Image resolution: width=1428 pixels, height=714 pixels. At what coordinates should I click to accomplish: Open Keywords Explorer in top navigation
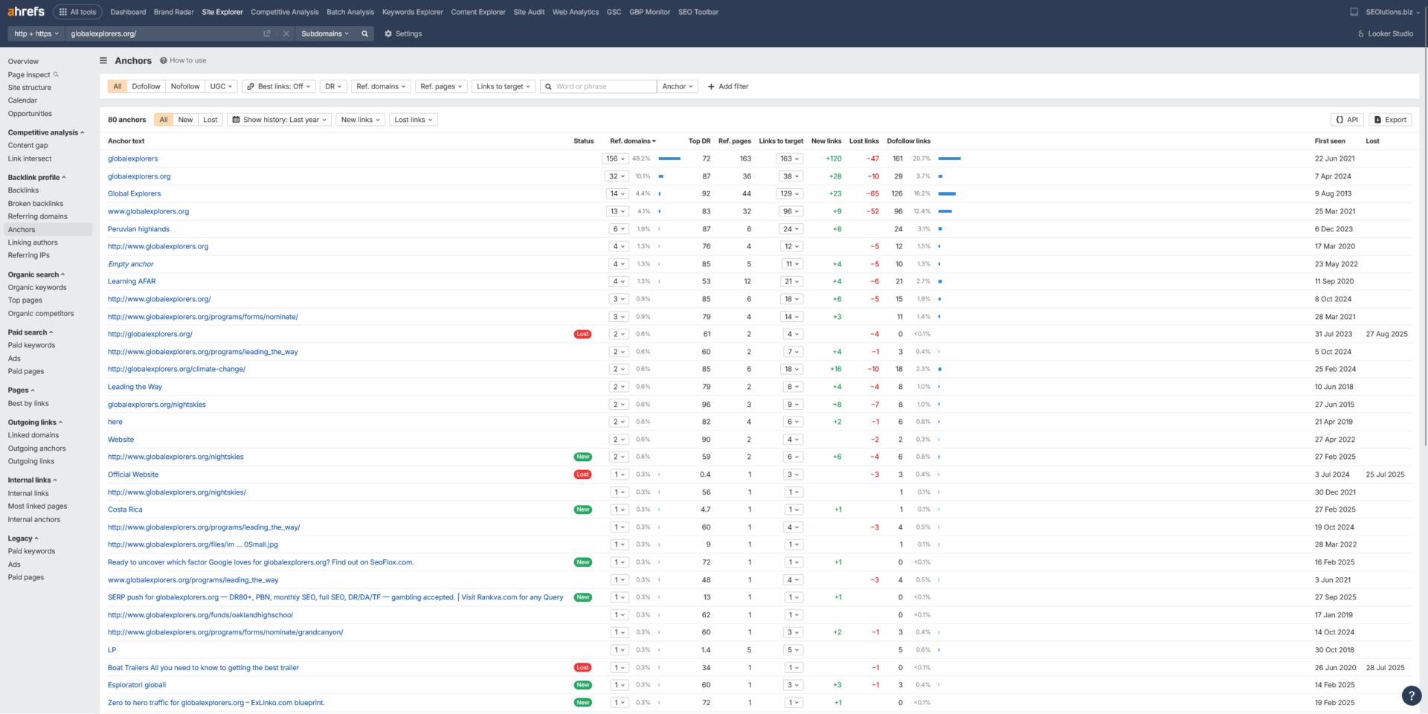[412, 12]
